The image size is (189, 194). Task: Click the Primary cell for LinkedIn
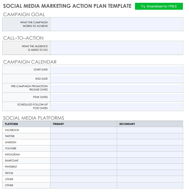point(83,142)
